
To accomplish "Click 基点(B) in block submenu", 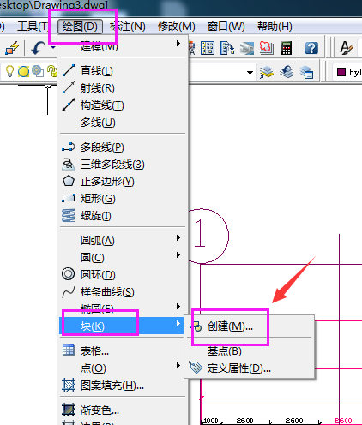I will tap(250, 351).
